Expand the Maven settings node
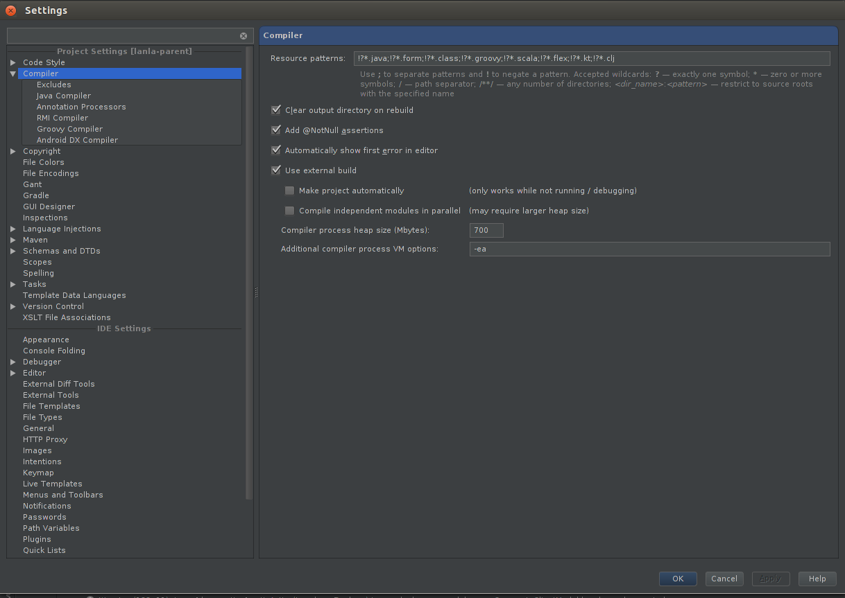 [13, 240]
